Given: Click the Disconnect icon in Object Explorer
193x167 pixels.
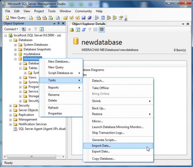Looking at the screenshot, I should tap(24, 29).
